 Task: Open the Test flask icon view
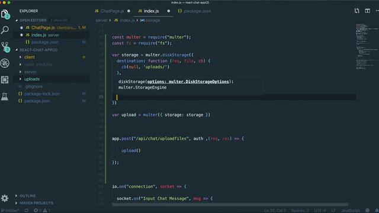(x=5, y=96)
